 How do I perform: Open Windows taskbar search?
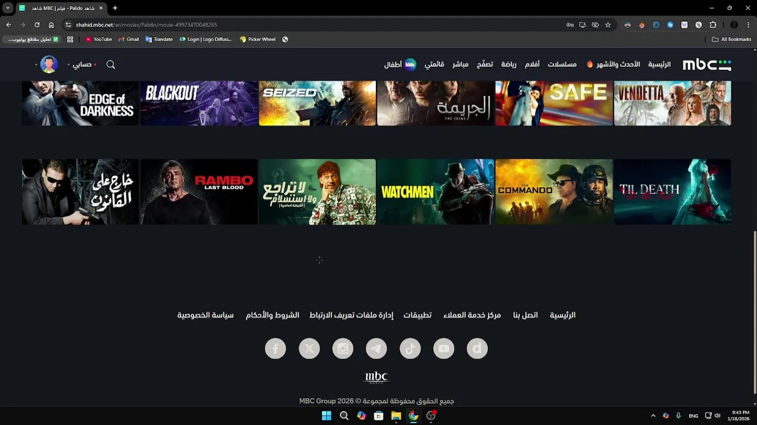click(x=344, y=416)
